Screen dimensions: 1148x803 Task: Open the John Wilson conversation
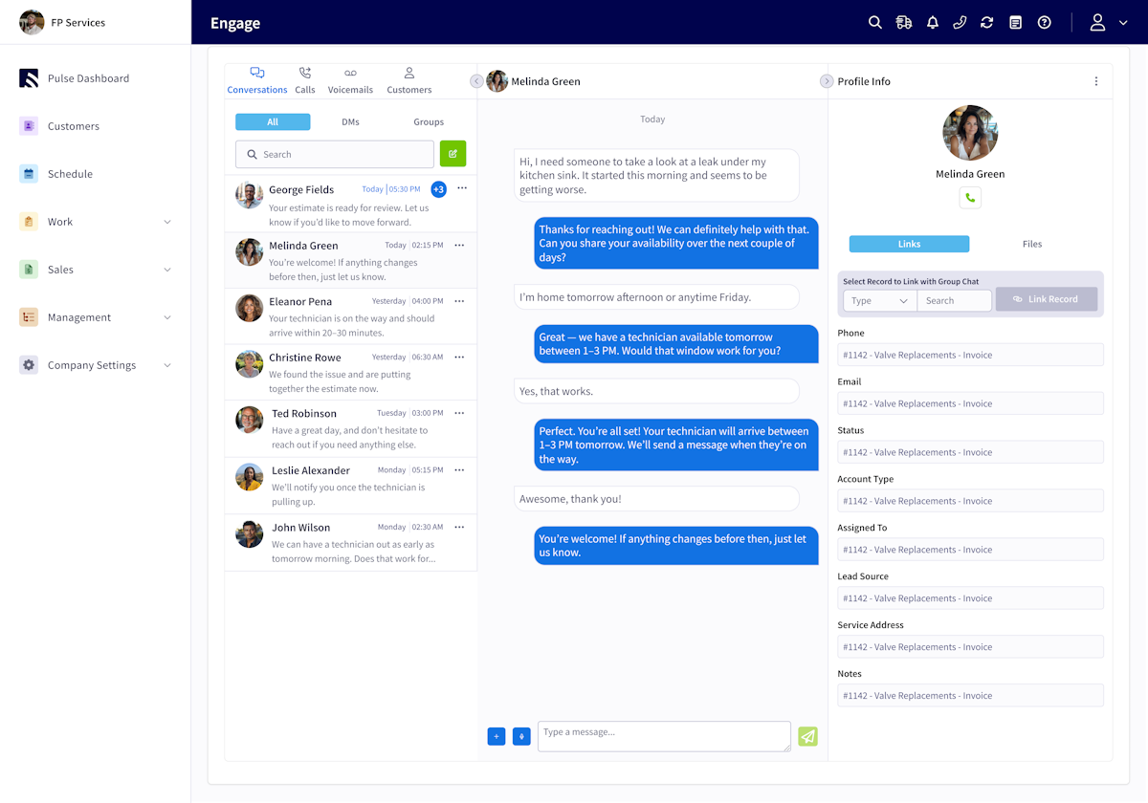350,543
